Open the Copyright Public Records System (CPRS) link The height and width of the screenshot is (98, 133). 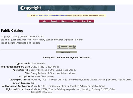[x=51, y=15]
